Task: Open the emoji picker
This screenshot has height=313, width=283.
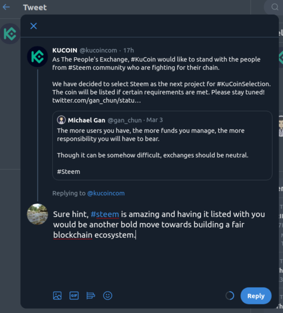Action: (108, 296)
